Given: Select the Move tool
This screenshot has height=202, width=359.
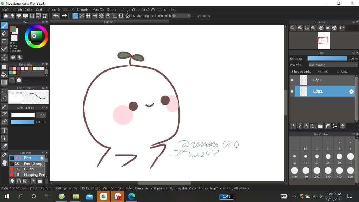Looking at the screenshot, I should pos(4,58).
